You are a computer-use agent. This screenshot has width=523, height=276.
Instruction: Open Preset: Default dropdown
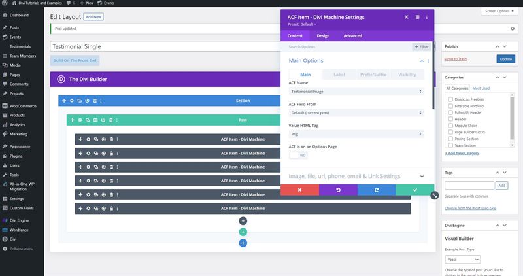point(301,24)
